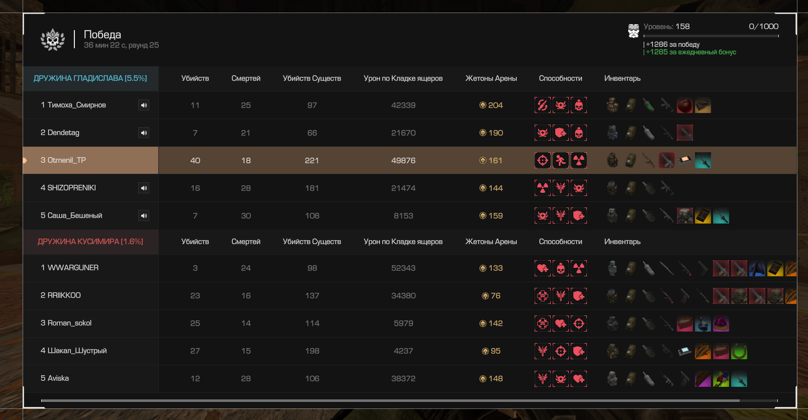Click damage value 49876 in Otmenil_TP row

pyautogui.click(x=403, y=160)
